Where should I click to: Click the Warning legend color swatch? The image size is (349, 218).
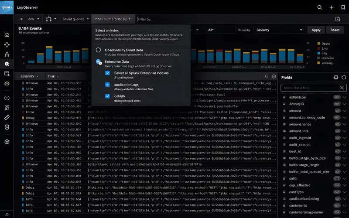coord(318,63)
